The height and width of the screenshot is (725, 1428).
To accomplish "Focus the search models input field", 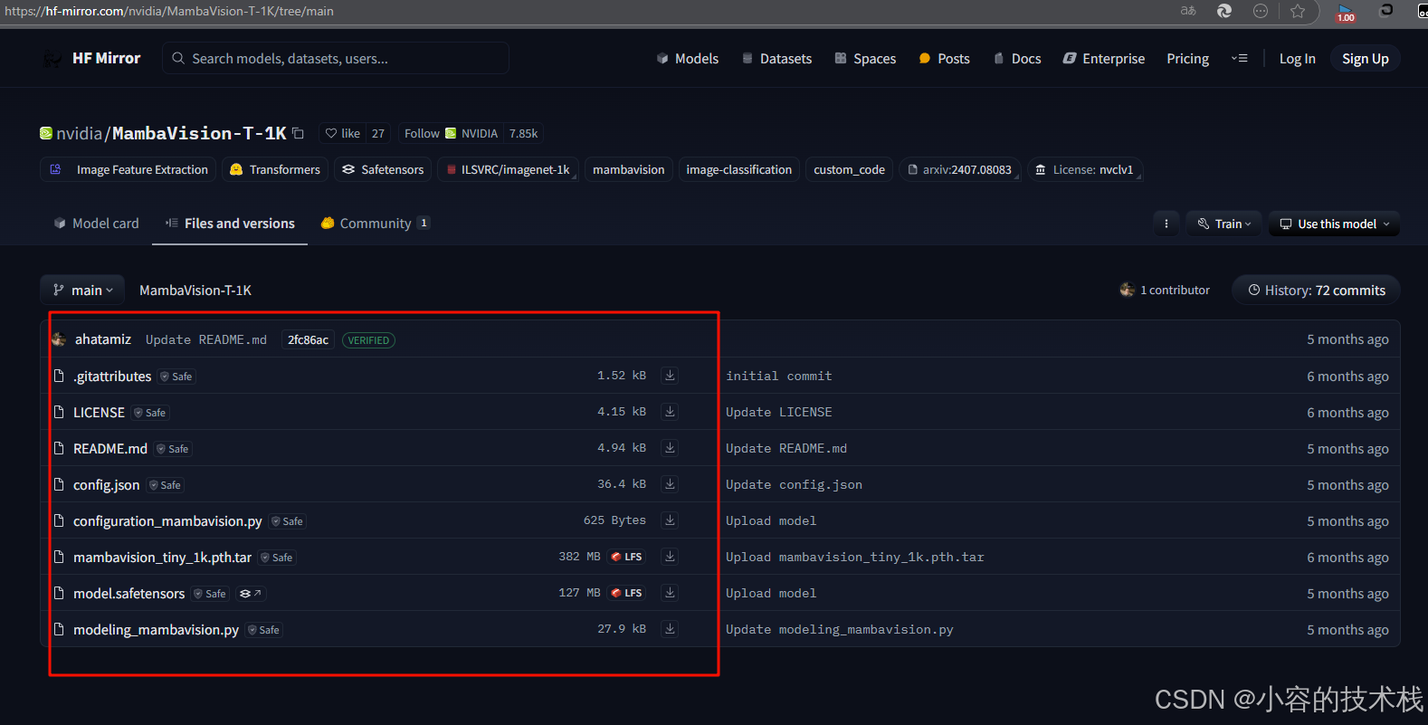I will click(x=336, y=58).
